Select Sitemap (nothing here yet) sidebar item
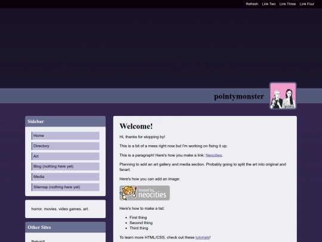The image size is (322, 242). click(66, 187)
